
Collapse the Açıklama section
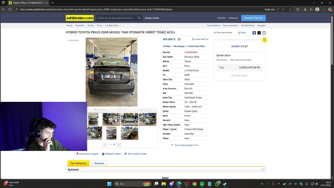[x=263, y=170]
